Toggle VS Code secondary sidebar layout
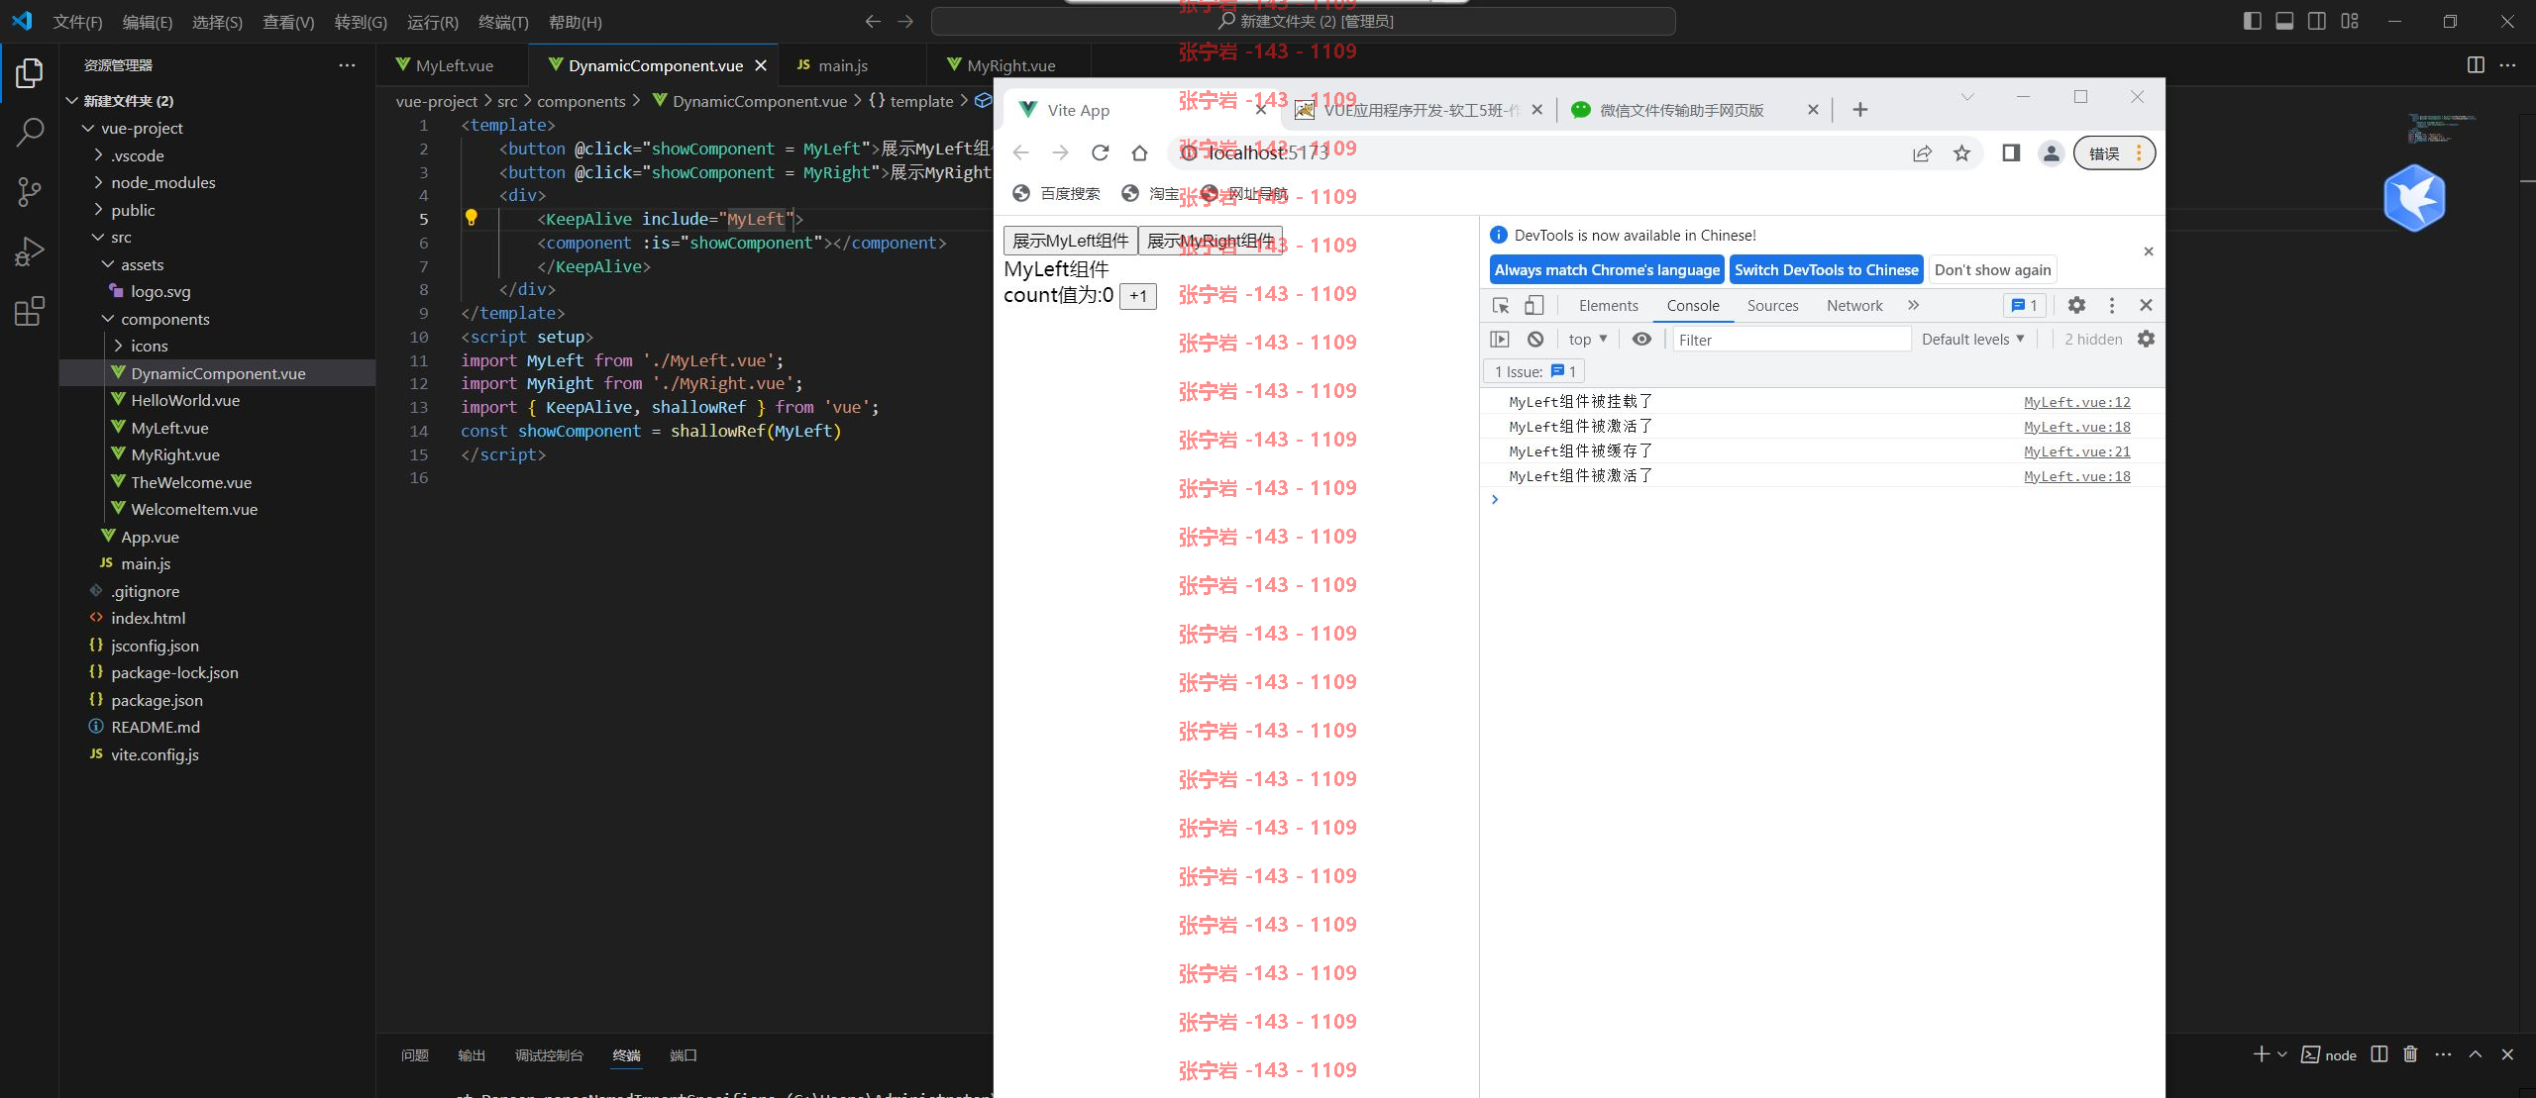This screenshot has width=2536, height=1098. point(2317,21)
